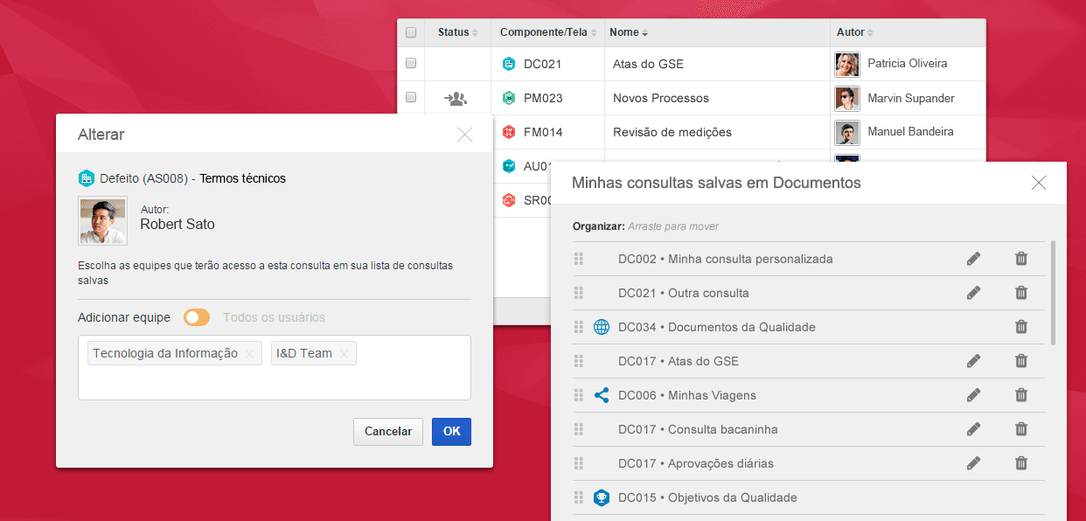Click the drag handle of Aprovações diárias
The height and width of the screenshot is (521, 1086).
[578, 463]
